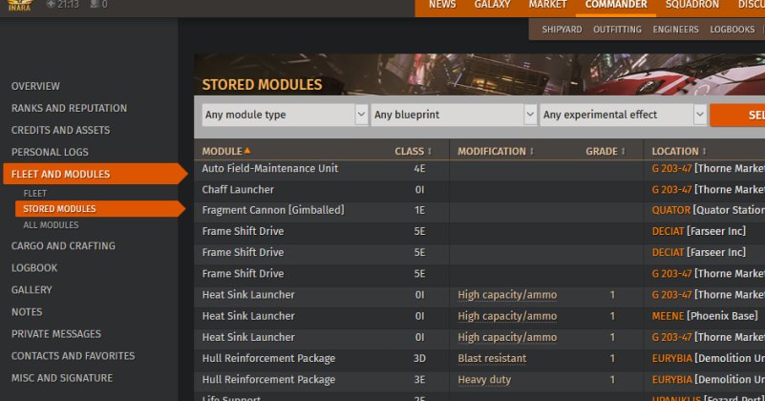Viewport: 765px width, 401px height.
Task: Sort by Class column
Action: [x=413, y=151]
